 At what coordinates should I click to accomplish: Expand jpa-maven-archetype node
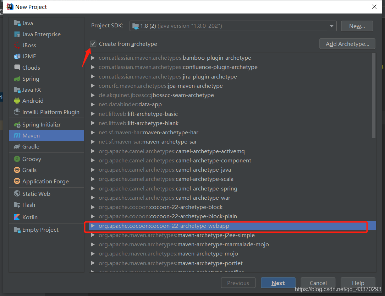[x=93, y=86]
